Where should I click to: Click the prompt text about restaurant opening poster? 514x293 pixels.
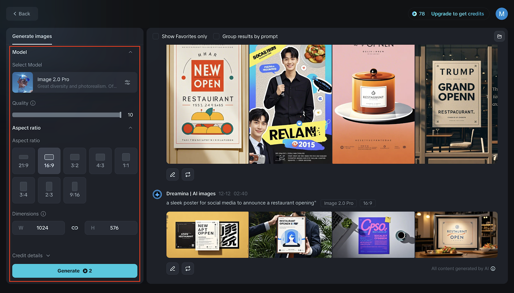click(x=241, y=203)
